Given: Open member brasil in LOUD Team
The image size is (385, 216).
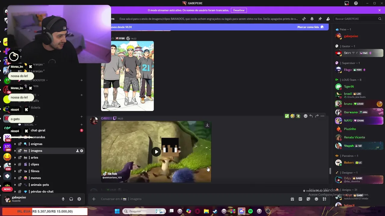Looking at the screenshot, I should pos(359,95).
